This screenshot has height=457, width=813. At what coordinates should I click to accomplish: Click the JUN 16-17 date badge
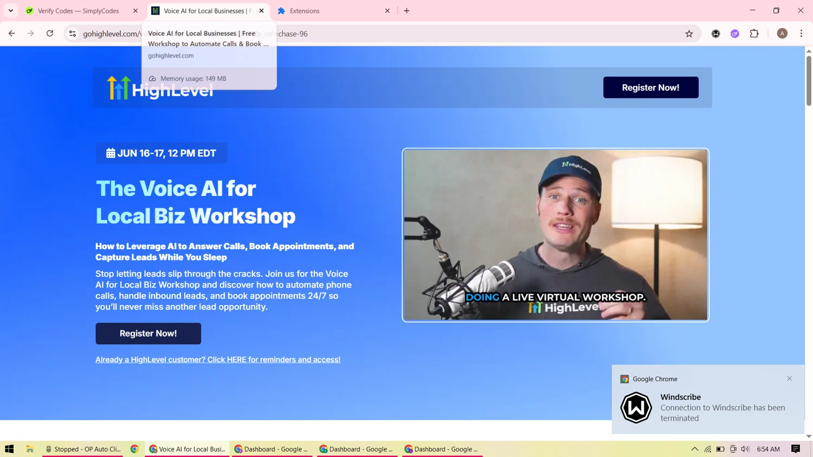(x=162, y=153)
